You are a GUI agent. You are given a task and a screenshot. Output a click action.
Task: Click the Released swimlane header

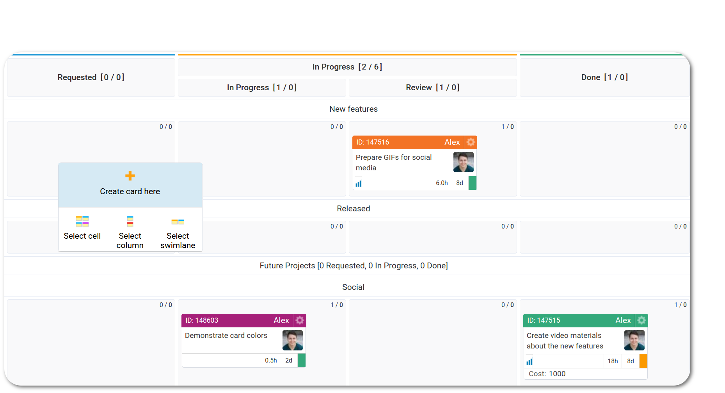353,209
